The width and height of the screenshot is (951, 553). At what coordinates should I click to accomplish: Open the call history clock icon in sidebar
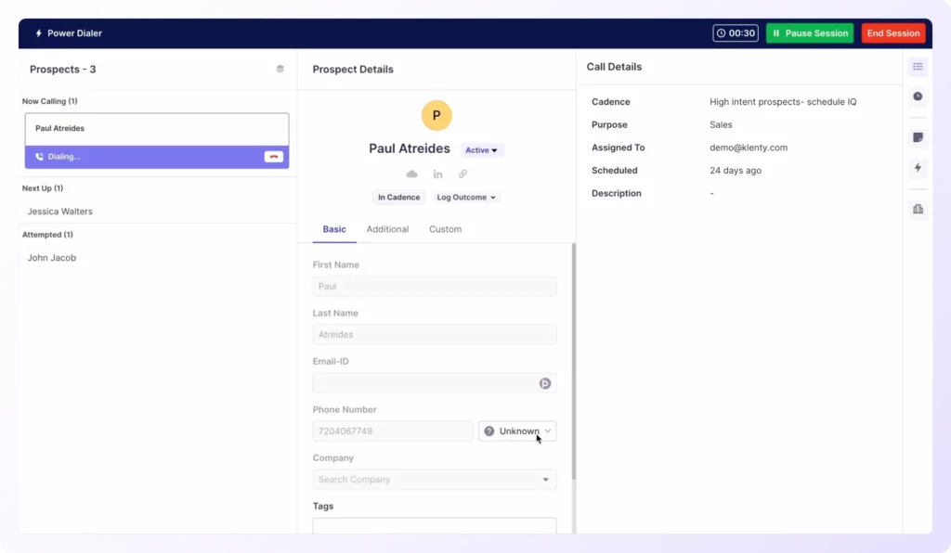pos(918,96)
